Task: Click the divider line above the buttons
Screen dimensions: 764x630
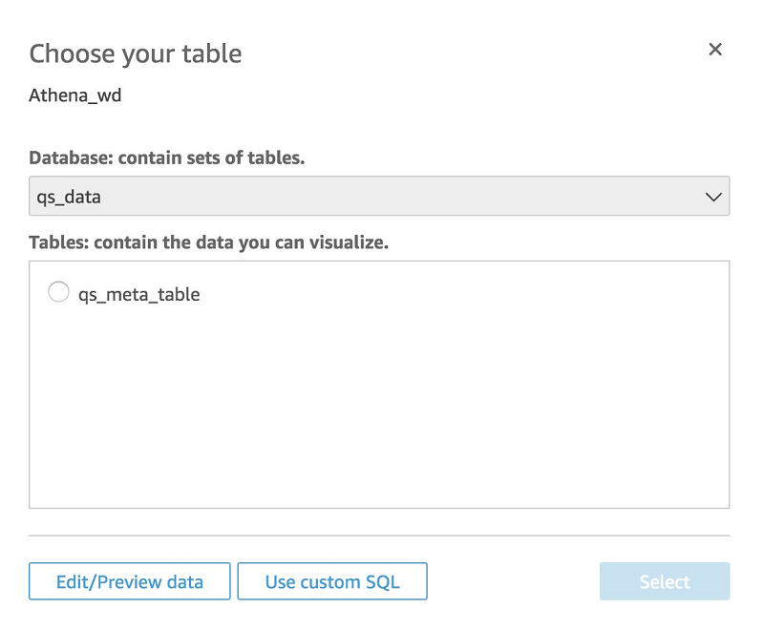Action: pyautogui.click(x=379, y=535)
